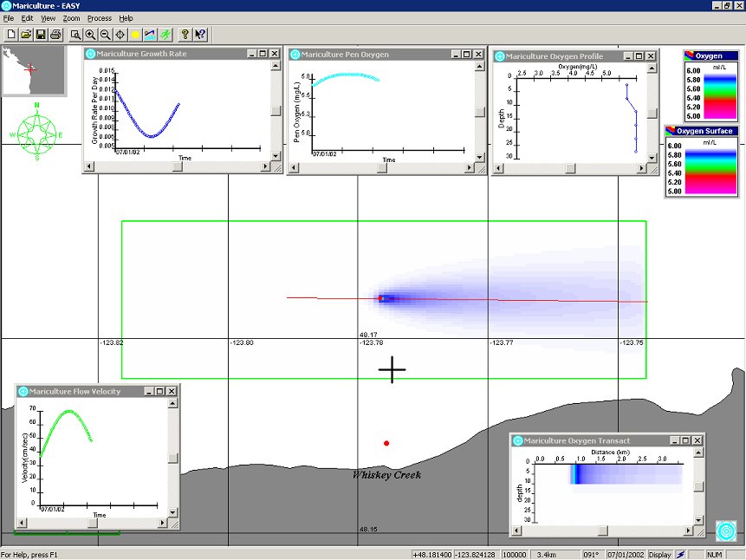Image resolution: width=746 pixels, height=560 pixels.
Task: Open the Process menu
Action: pos(99,18)
